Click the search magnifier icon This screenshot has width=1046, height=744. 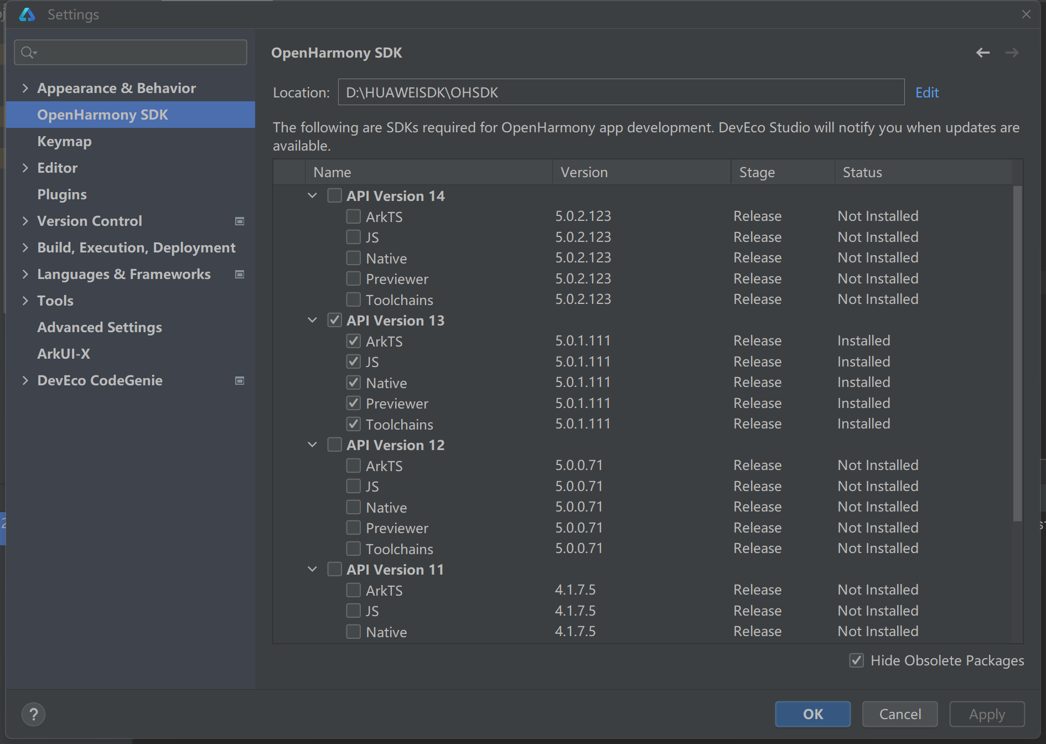point(28,53)
